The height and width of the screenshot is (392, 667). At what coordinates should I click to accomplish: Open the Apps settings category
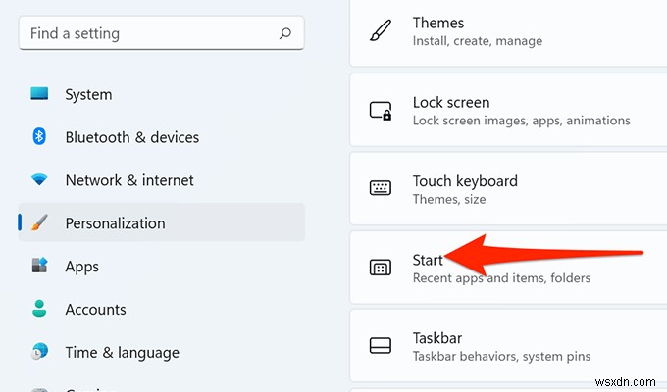coord(162,266)
